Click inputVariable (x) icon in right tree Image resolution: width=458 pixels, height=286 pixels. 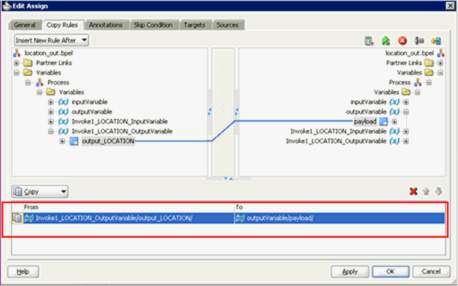click(394, 102)
